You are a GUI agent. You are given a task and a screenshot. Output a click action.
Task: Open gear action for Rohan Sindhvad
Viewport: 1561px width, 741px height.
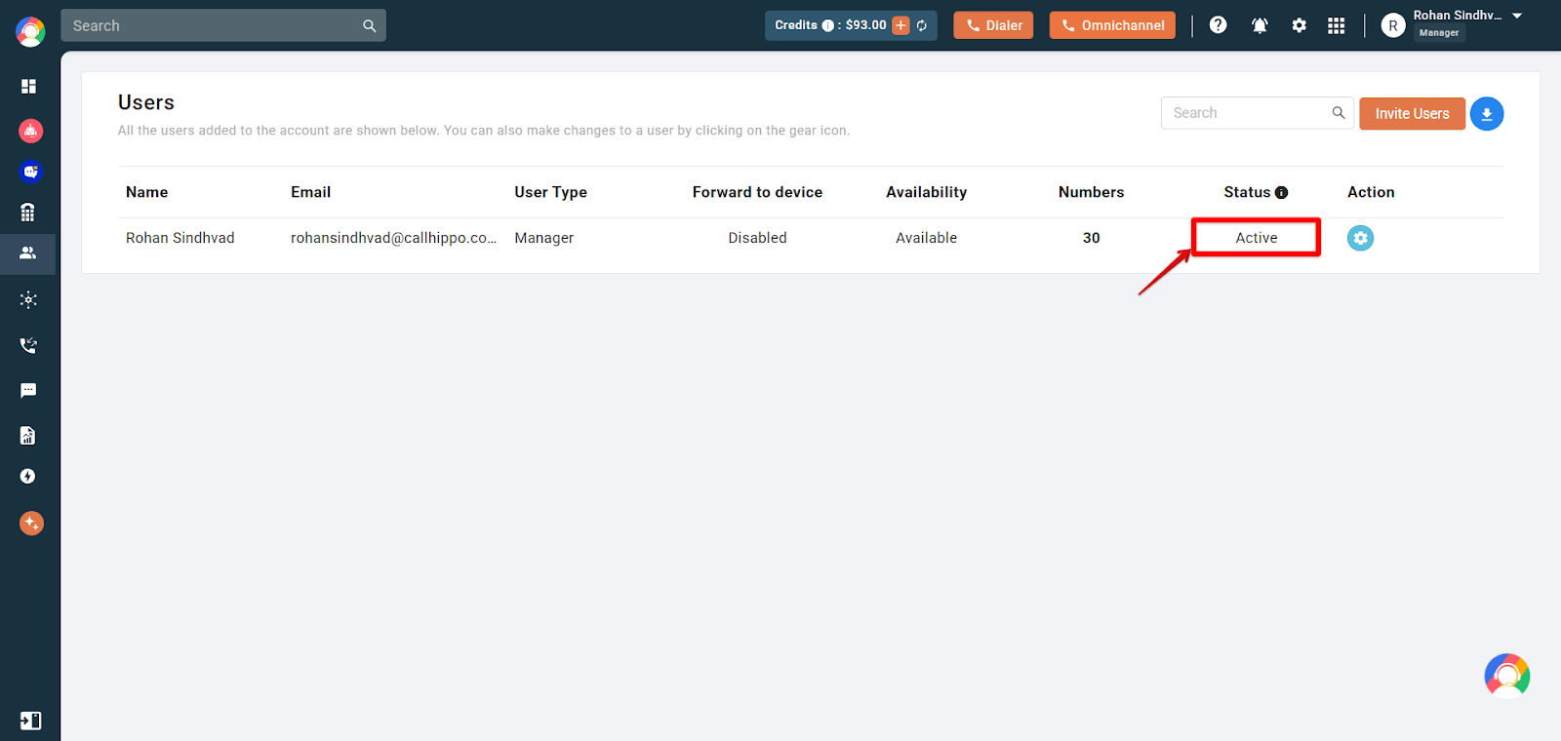pyautogui.click(x=1360, y=238)
